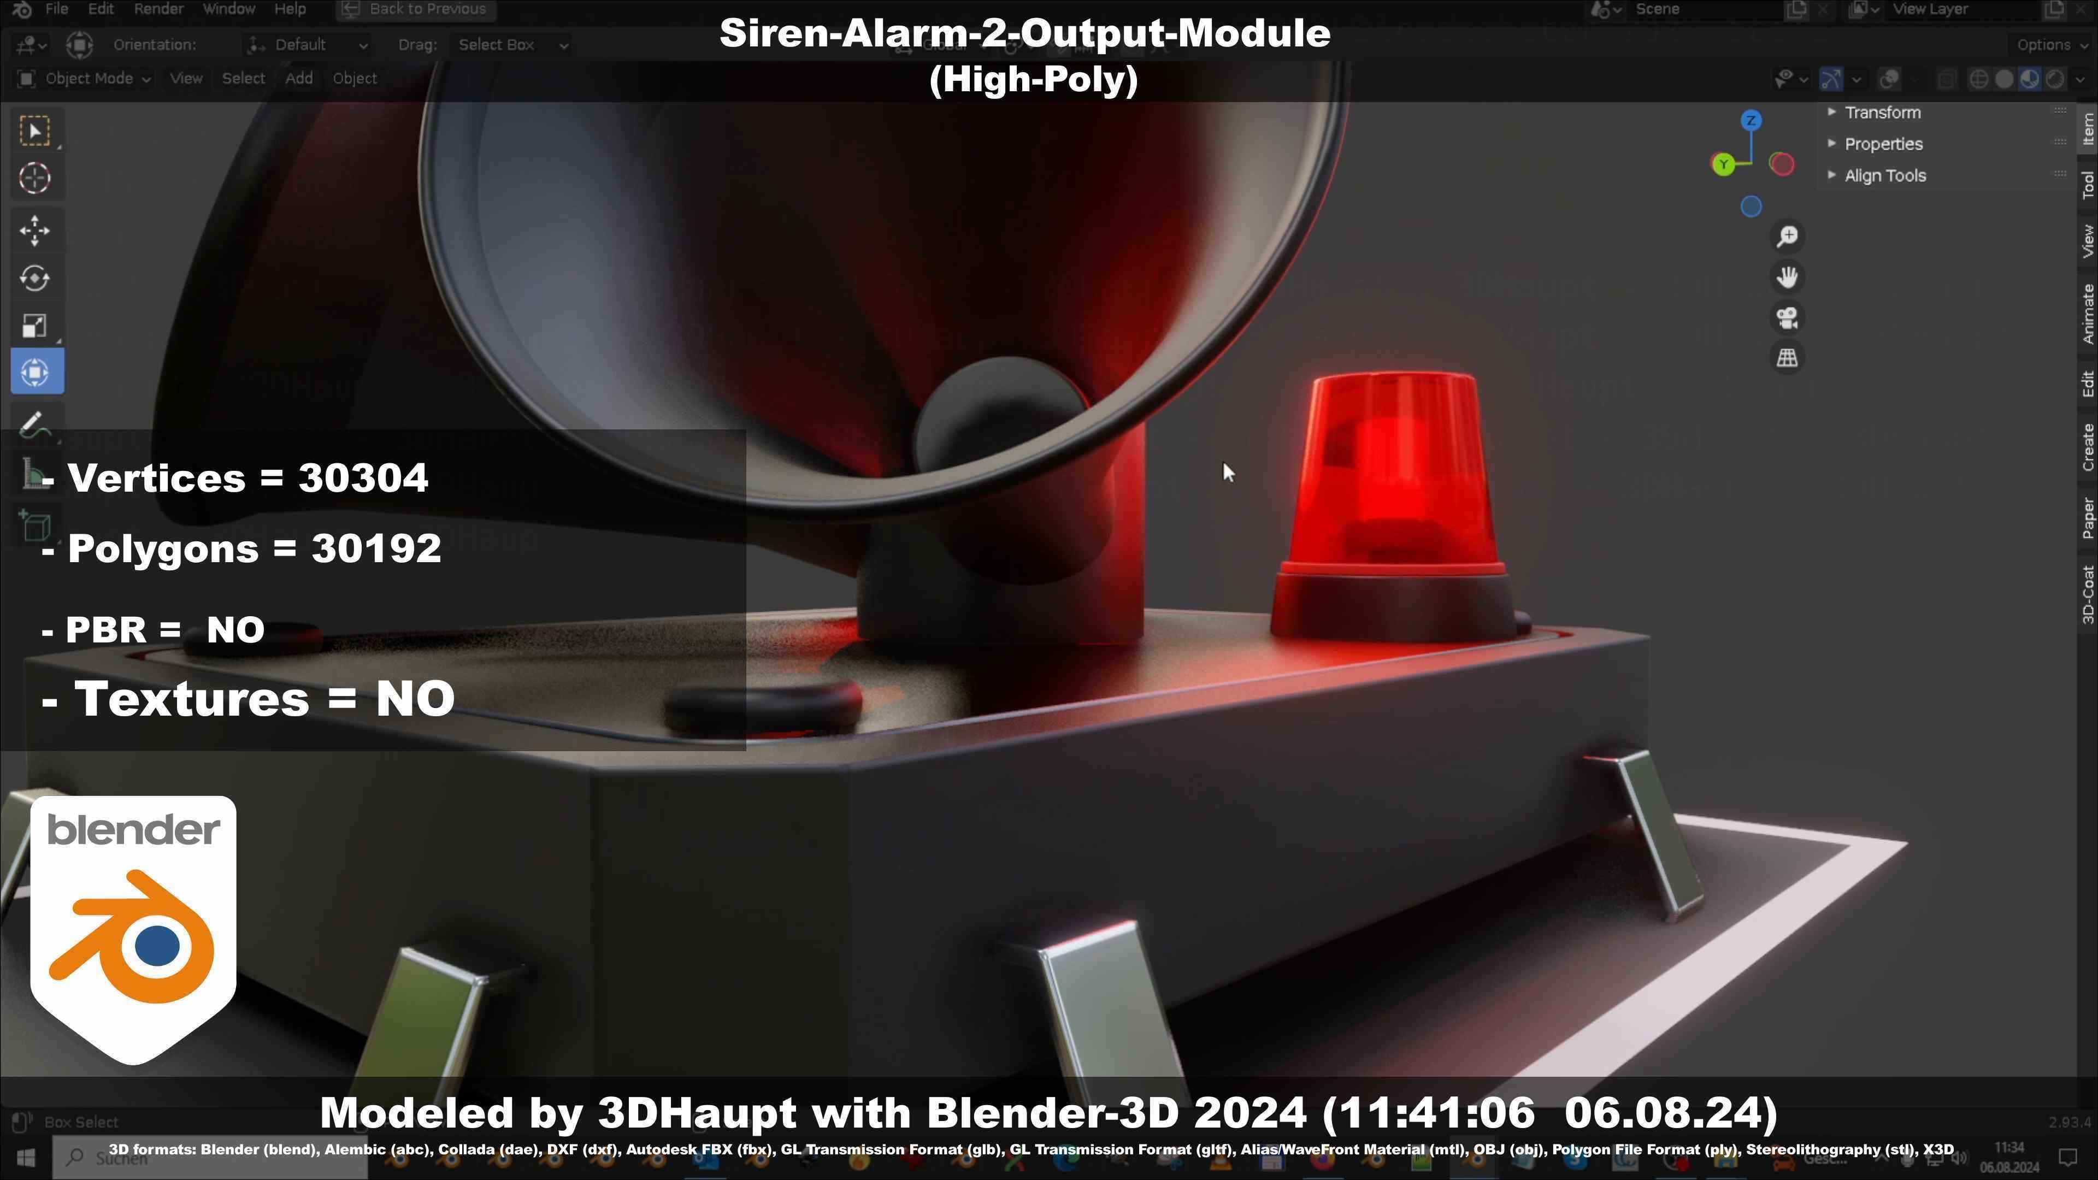
Task: Switch to rendered viewport shading
Action: pos(2055,79)
